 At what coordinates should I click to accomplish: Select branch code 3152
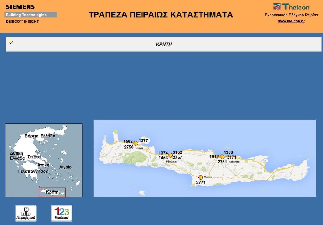[177, 153]
